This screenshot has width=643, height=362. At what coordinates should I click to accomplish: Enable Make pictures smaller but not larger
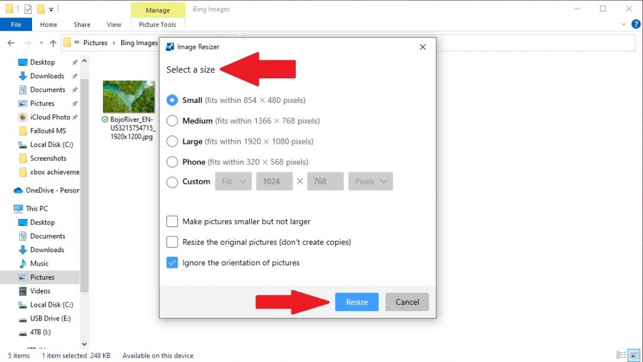(x=172, y=221)
